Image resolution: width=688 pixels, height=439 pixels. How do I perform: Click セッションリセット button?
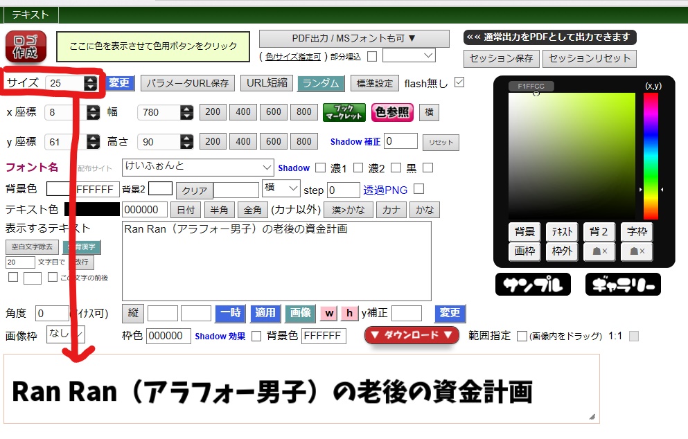pyautogui.click(x=590, y=58)
